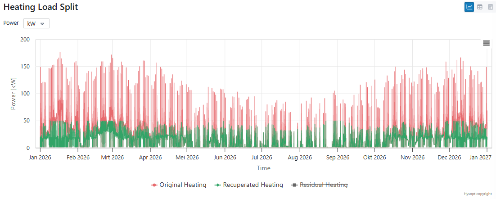Click the Power label beside the unit selector

pos(11,23)
